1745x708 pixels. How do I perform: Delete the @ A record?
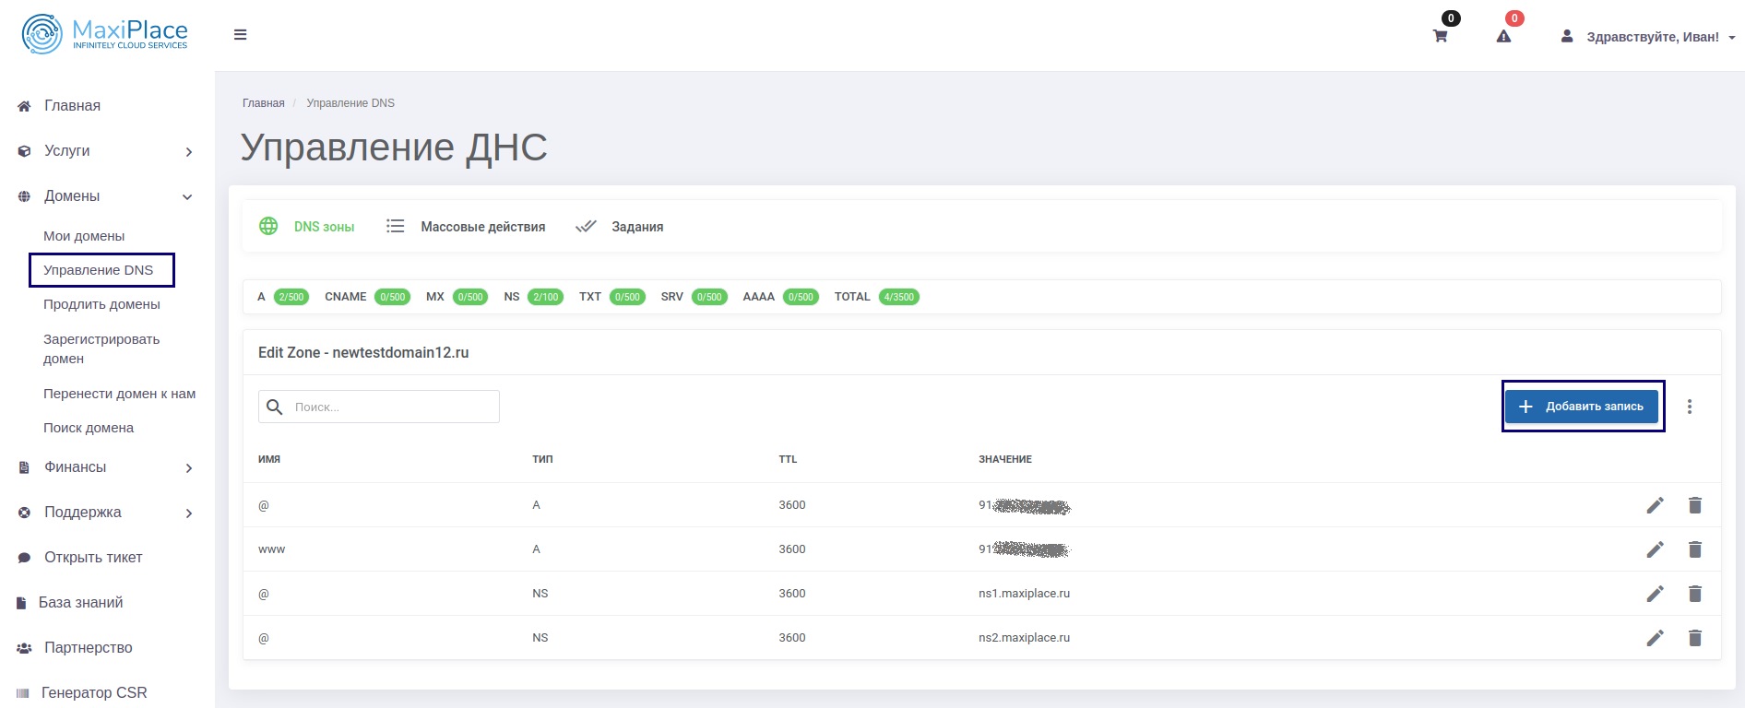pos(1695,505)
